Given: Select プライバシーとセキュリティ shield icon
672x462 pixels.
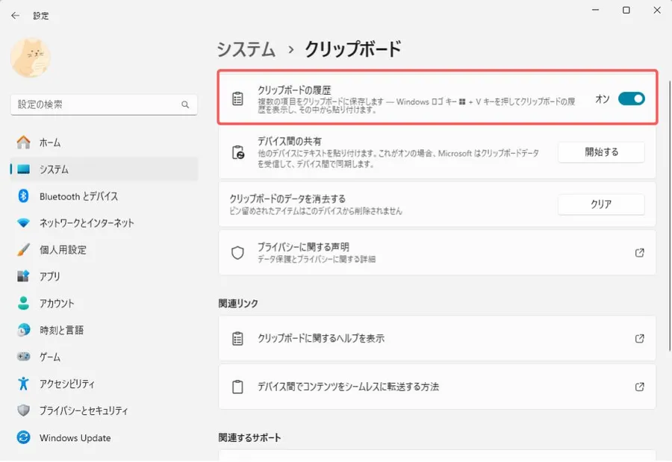Looking at the screenshot, I should point(24,411).
